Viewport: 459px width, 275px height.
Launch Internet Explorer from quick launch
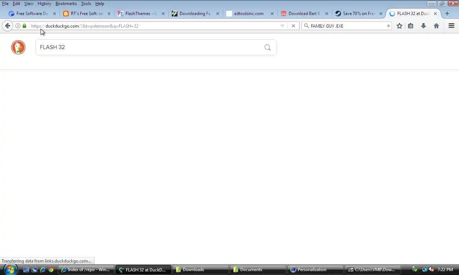[43, 270]
